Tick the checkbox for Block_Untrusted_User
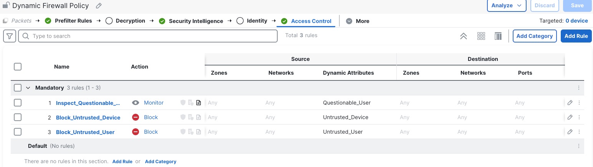The image size is (593, 167). pyautogui.click(x=18, y=132)
